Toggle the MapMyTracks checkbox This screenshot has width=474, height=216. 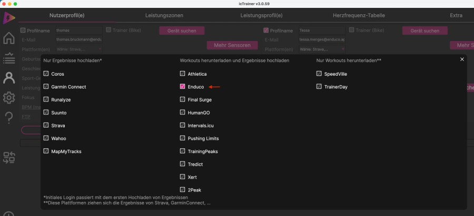coord(46,151)
